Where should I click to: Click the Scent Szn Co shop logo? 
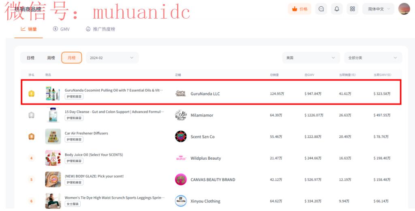(x=181, y=137)
